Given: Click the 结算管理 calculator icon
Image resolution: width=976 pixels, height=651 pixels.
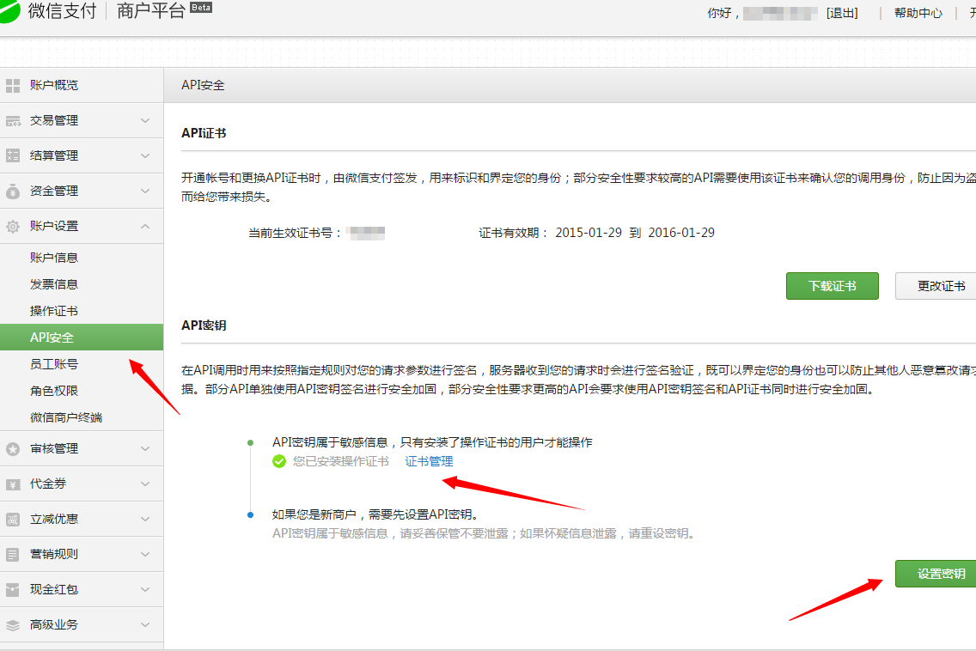Looking at the screenshot, I should click(x=13, y=155).
